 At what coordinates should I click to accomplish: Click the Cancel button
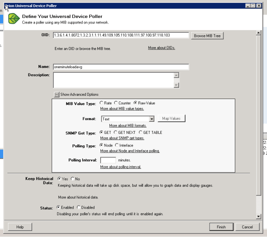point(247,227)
